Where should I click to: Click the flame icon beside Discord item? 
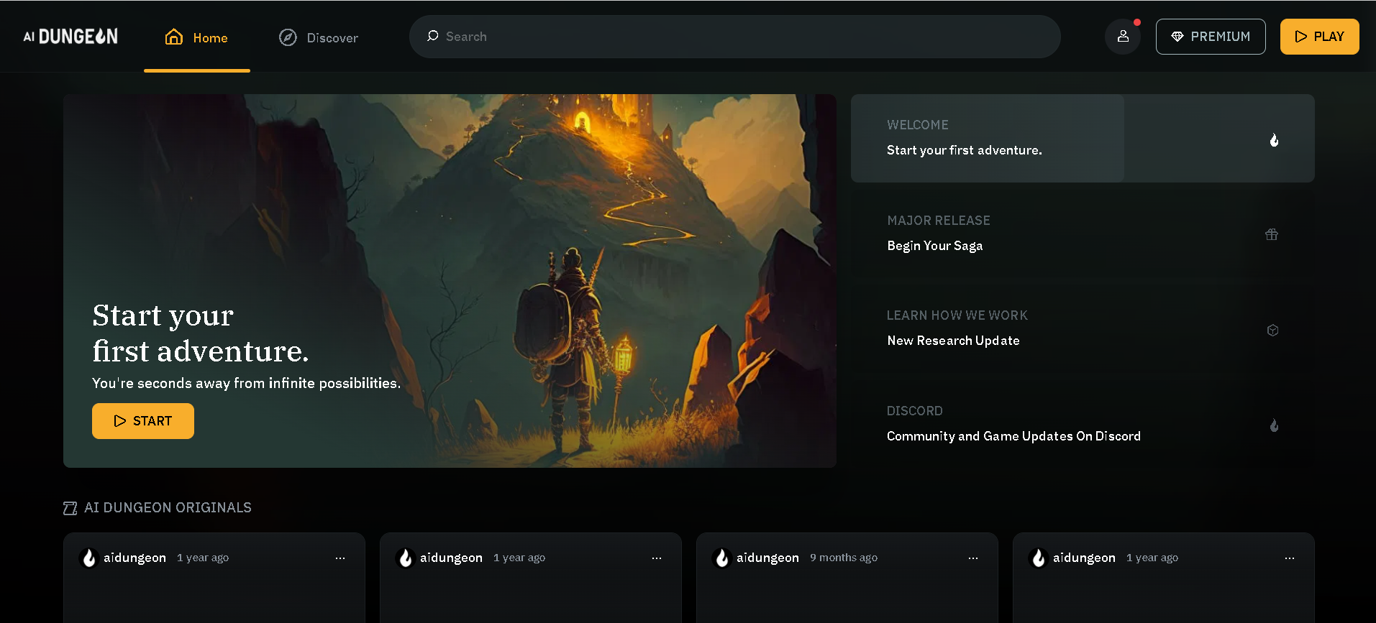[1274, 425]
